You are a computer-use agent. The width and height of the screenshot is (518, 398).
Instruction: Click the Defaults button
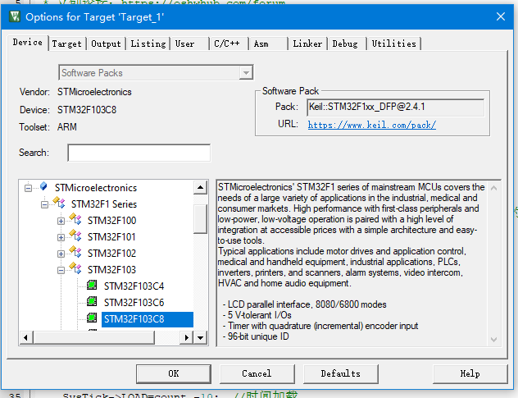click(x=341, y=374)
